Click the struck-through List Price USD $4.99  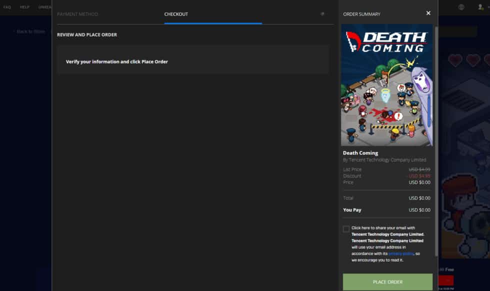click(419, 169)
